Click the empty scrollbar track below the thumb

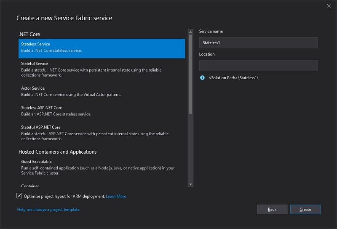[x=190, y=147]
